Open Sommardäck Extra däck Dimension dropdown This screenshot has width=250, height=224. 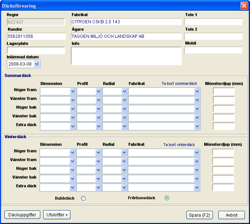[73, 126]
